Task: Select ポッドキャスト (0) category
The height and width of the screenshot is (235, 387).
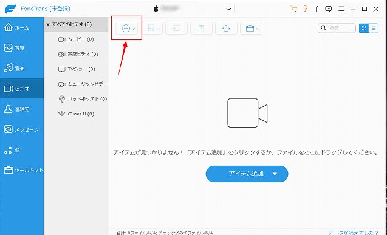Action: click(x=76, y=99)
